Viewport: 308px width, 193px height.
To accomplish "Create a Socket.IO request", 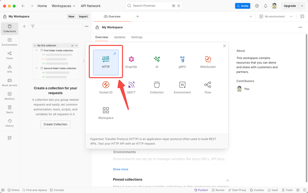I will pos(106,88).
